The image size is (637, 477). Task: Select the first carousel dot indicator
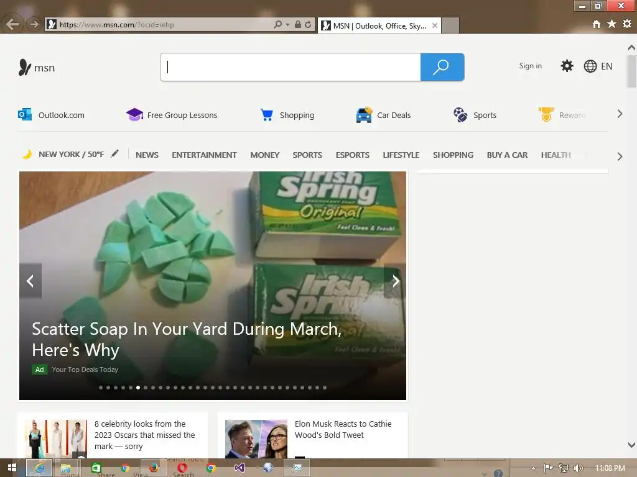pyautogui.click(x=101, y=388)
